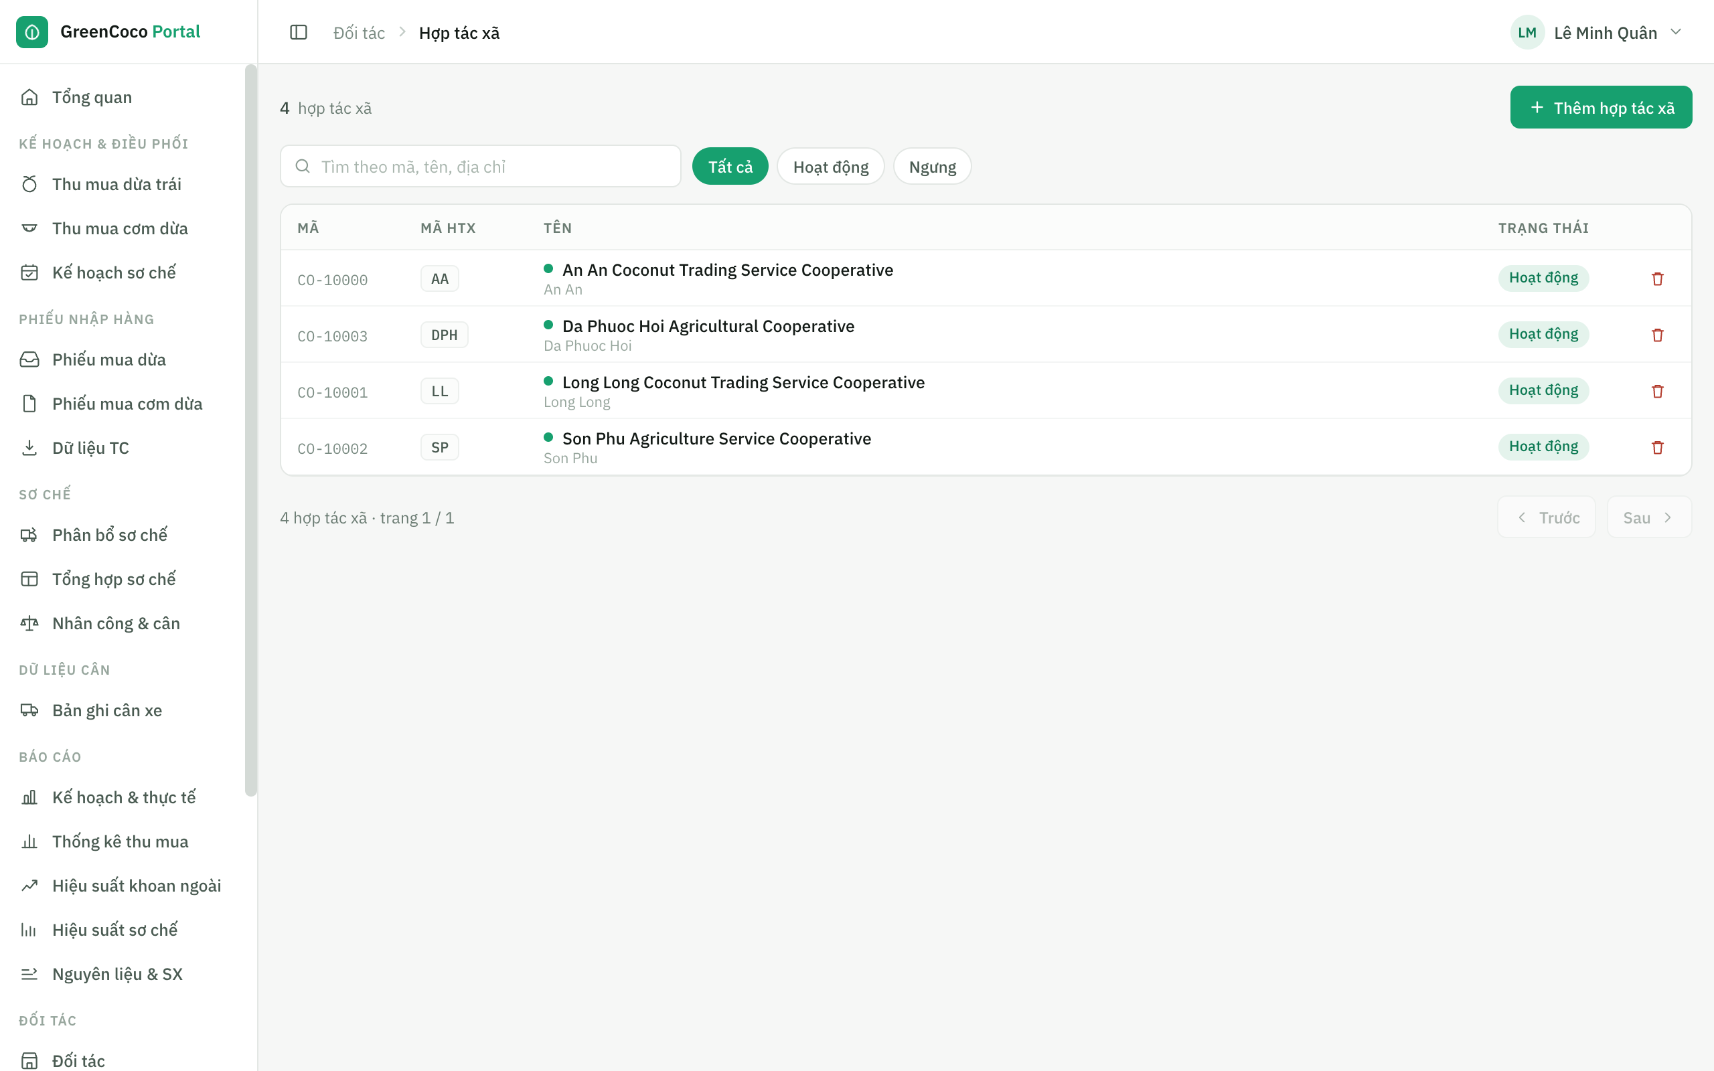Open Bản ghi cân xe truck
This screenshot has width=1714, height=1071.
[x=123, y=710]
